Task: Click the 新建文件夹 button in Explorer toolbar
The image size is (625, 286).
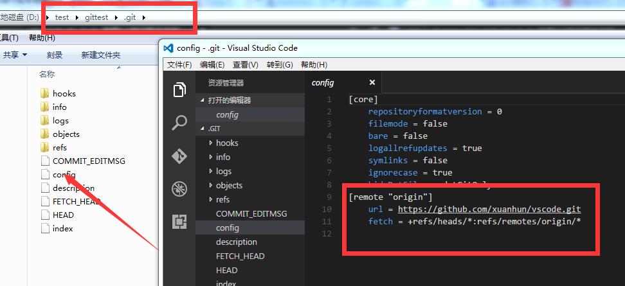Action: point(101,55)
